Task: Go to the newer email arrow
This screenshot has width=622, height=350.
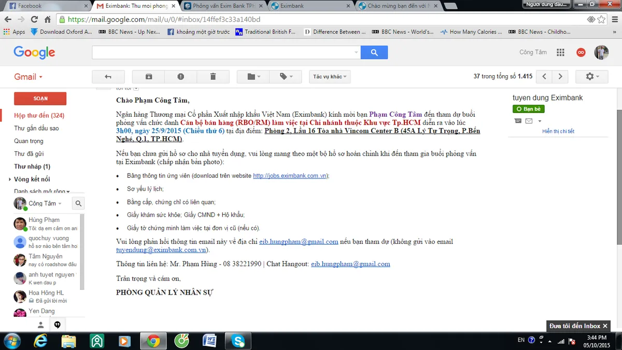Action: (x=544, y=77)
